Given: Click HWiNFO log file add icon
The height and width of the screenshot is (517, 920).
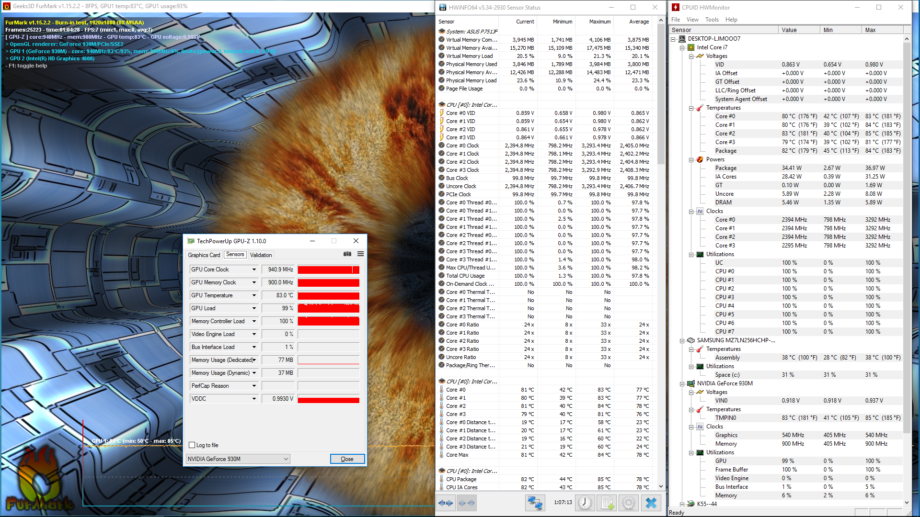Looking at the screenshot, I should 607,503.
